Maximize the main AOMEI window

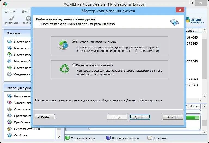click(x=191, y=3)
